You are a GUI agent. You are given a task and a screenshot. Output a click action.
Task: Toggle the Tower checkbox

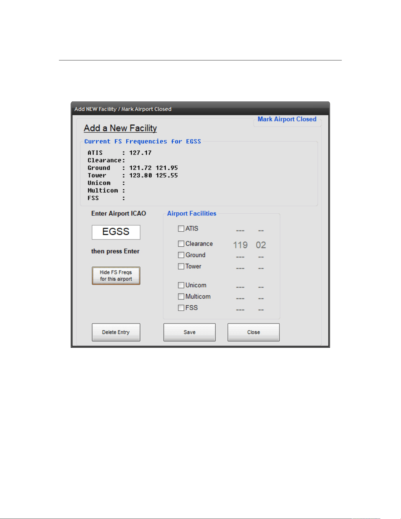point(181,266)
